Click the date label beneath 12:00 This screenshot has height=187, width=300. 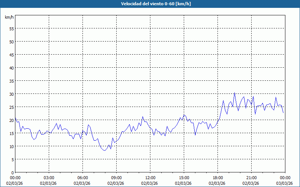coord(150,183)
